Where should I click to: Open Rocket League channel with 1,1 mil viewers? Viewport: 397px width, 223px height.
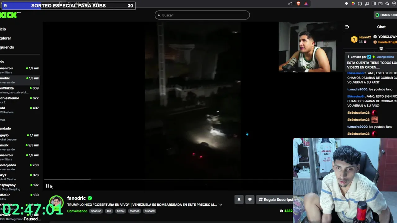pos(20,137)
